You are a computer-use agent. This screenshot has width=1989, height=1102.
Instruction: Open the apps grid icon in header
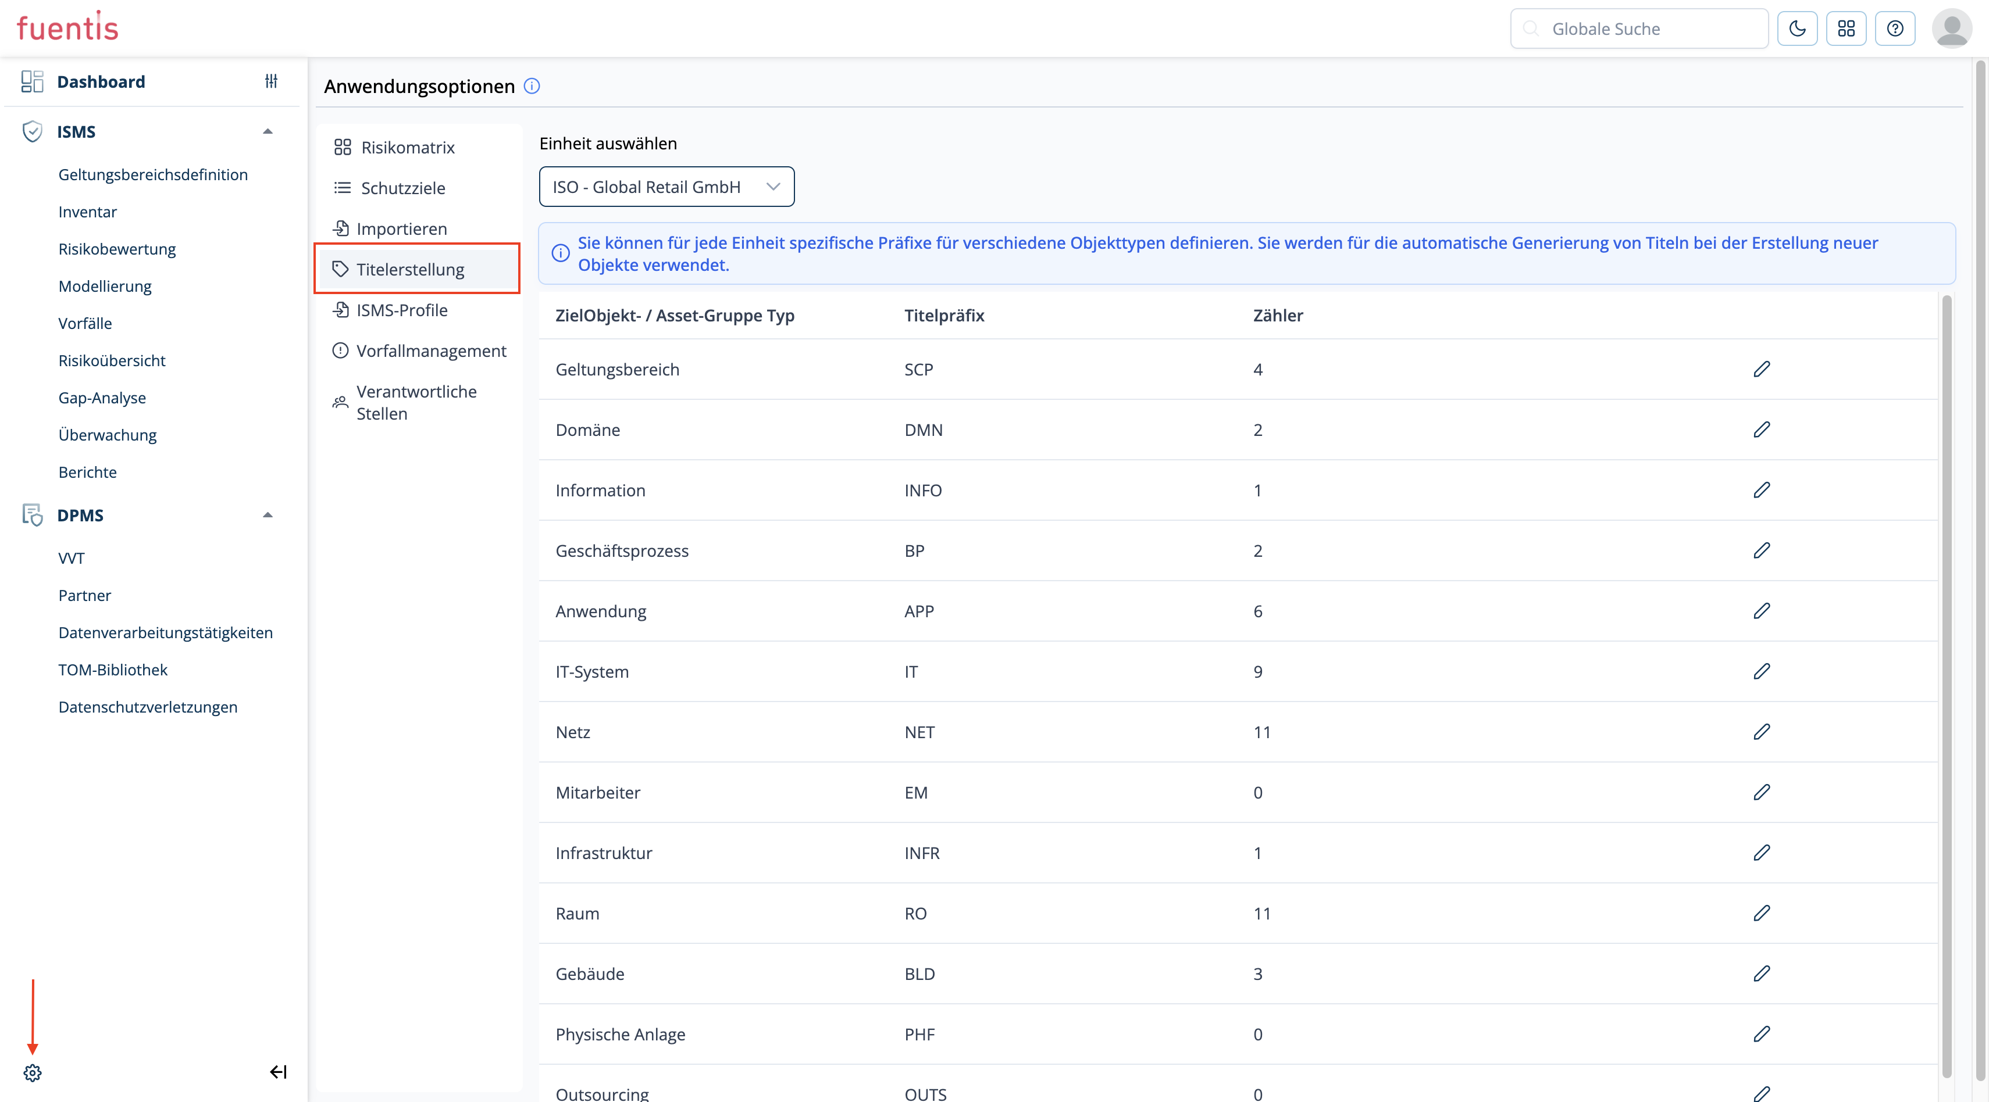point(1845,28)
